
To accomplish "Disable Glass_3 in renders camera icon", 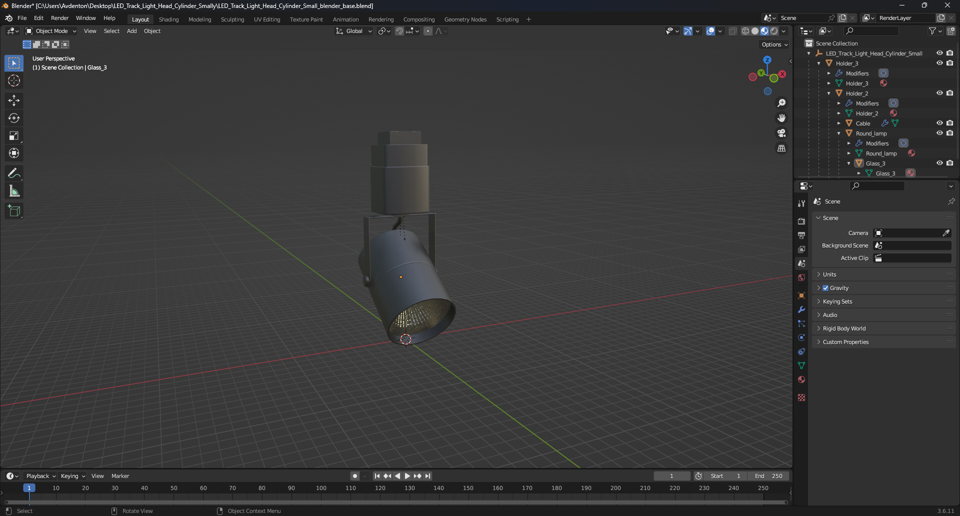I will tap(949, 163).
